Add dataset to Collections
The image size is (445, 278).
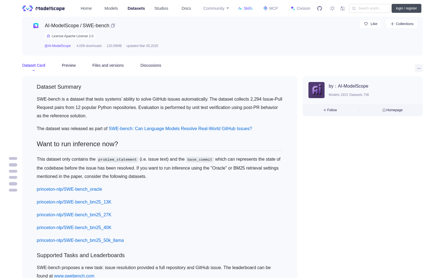click(402, 24)
